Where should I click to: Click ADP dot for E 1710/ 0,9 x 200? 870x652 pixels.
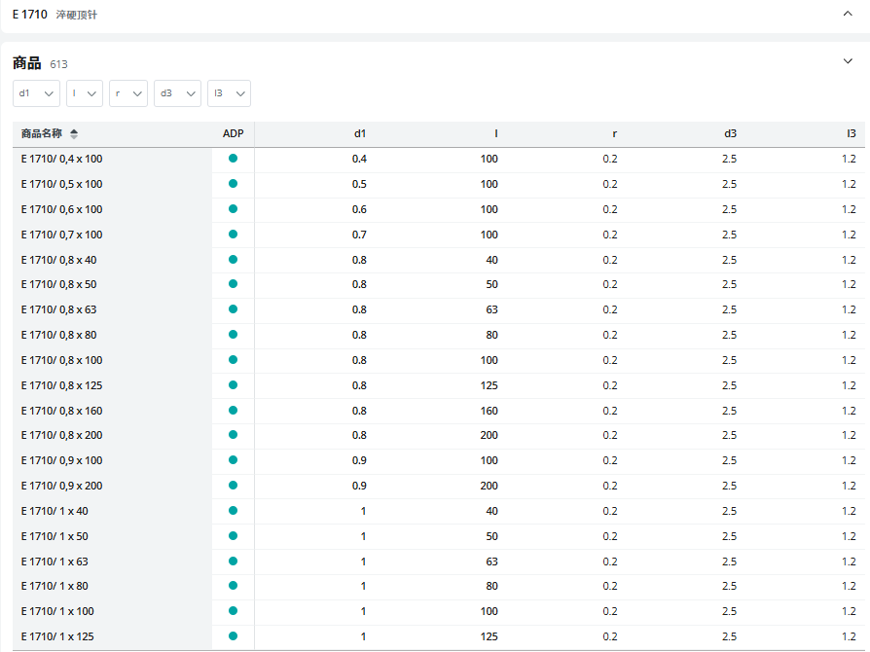tap(233, 485)
